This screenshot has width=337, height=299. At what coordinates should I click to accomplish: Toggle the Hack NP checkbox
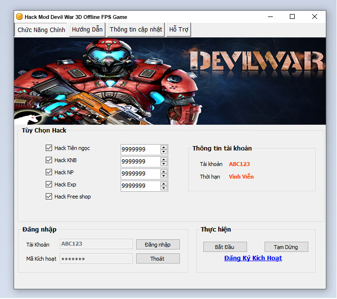click(49, 172)
